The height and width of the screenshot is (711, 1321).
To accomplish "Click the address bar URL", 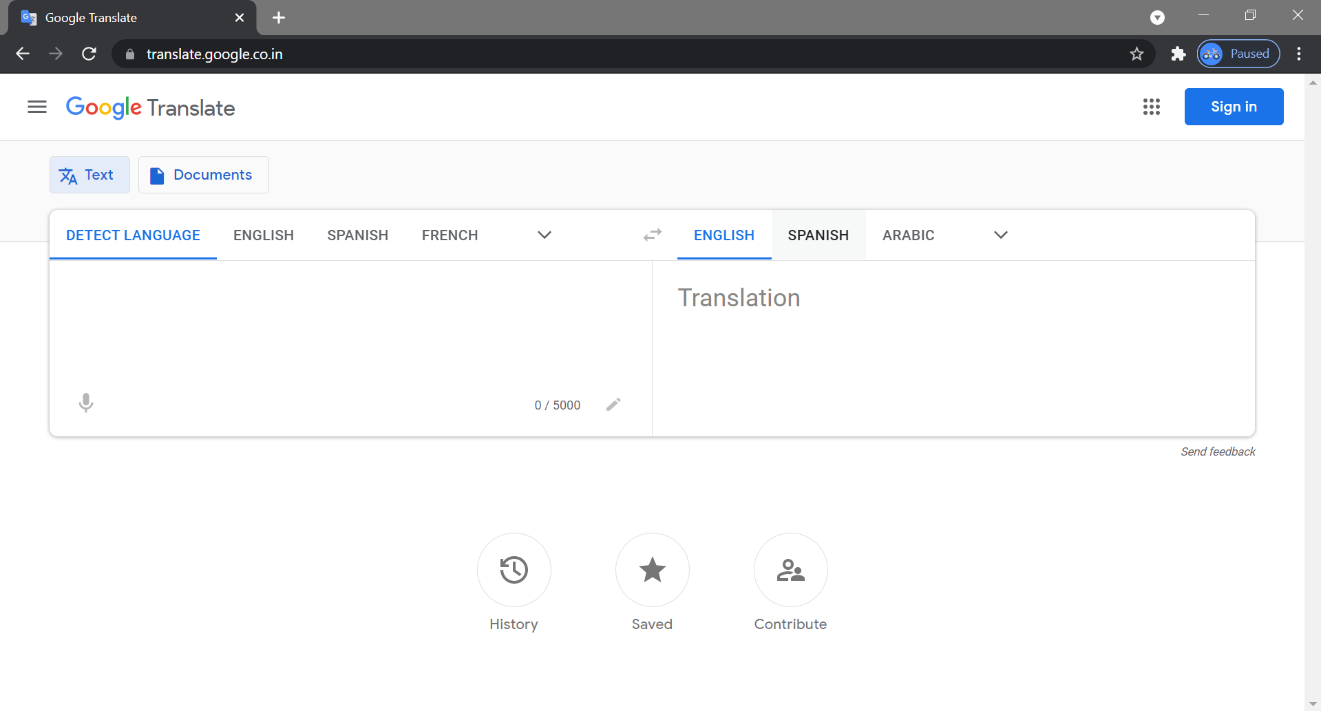I will pos(215,54).
